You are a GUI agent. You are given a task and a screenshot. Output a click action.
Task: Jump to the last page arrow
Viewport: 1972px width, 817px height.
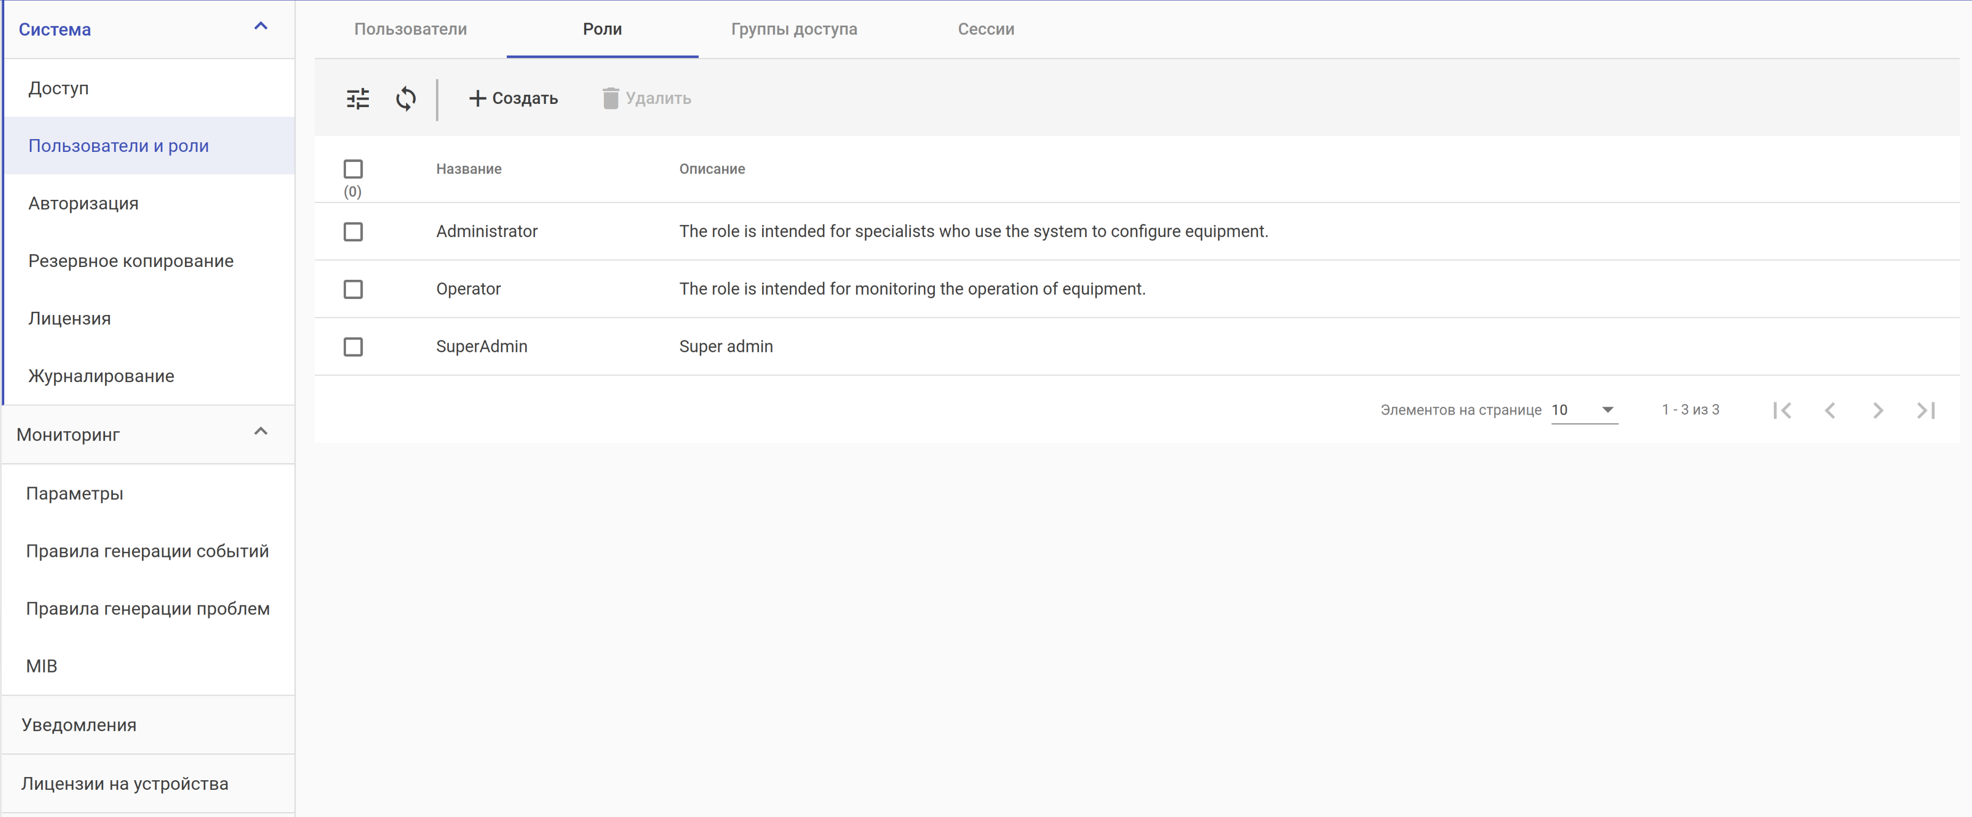point(1926,410)
